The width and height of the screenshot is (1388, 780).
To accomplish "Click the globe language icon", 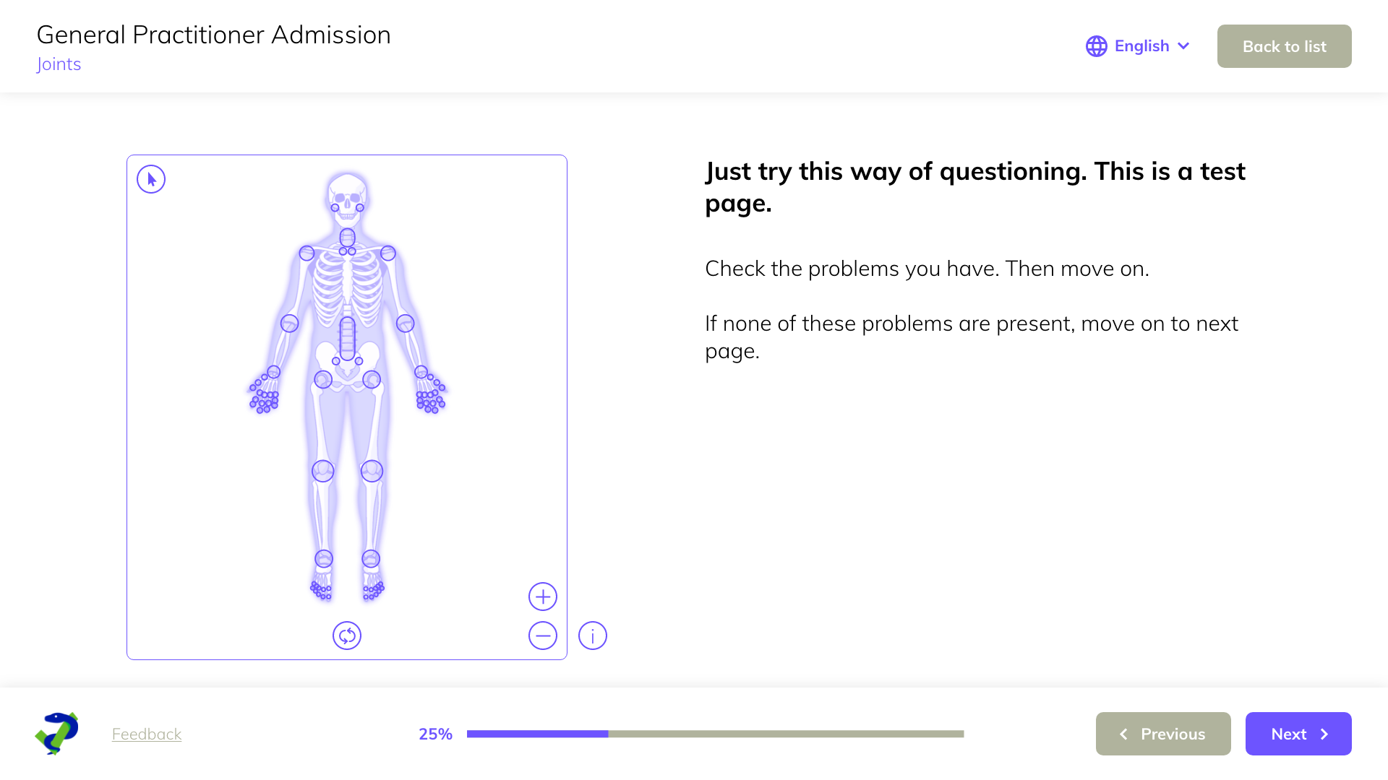I will pos(1097,46).
